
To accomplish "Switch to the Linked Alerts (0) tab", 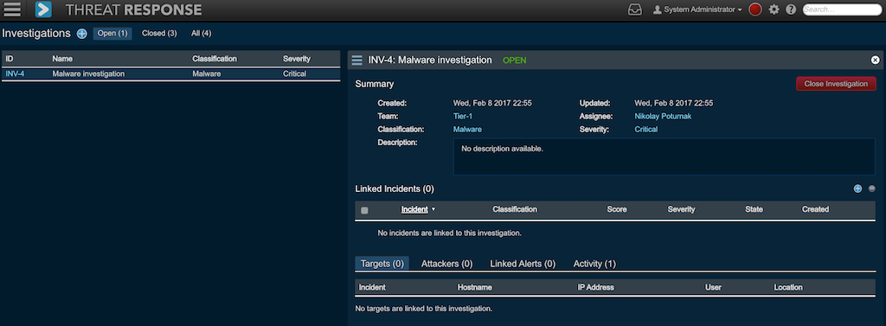I will tap(523, 264).
